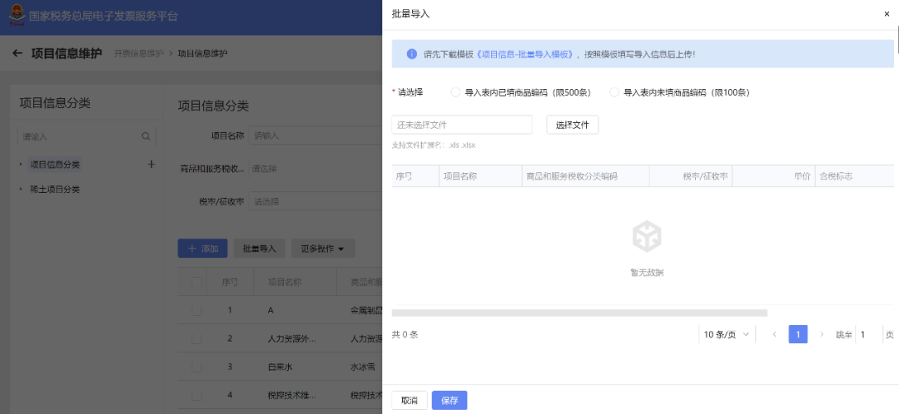This screenshot has width=899, height=414.
Task: Click the 项目名称 input field
Action: (x=316, y=136)
